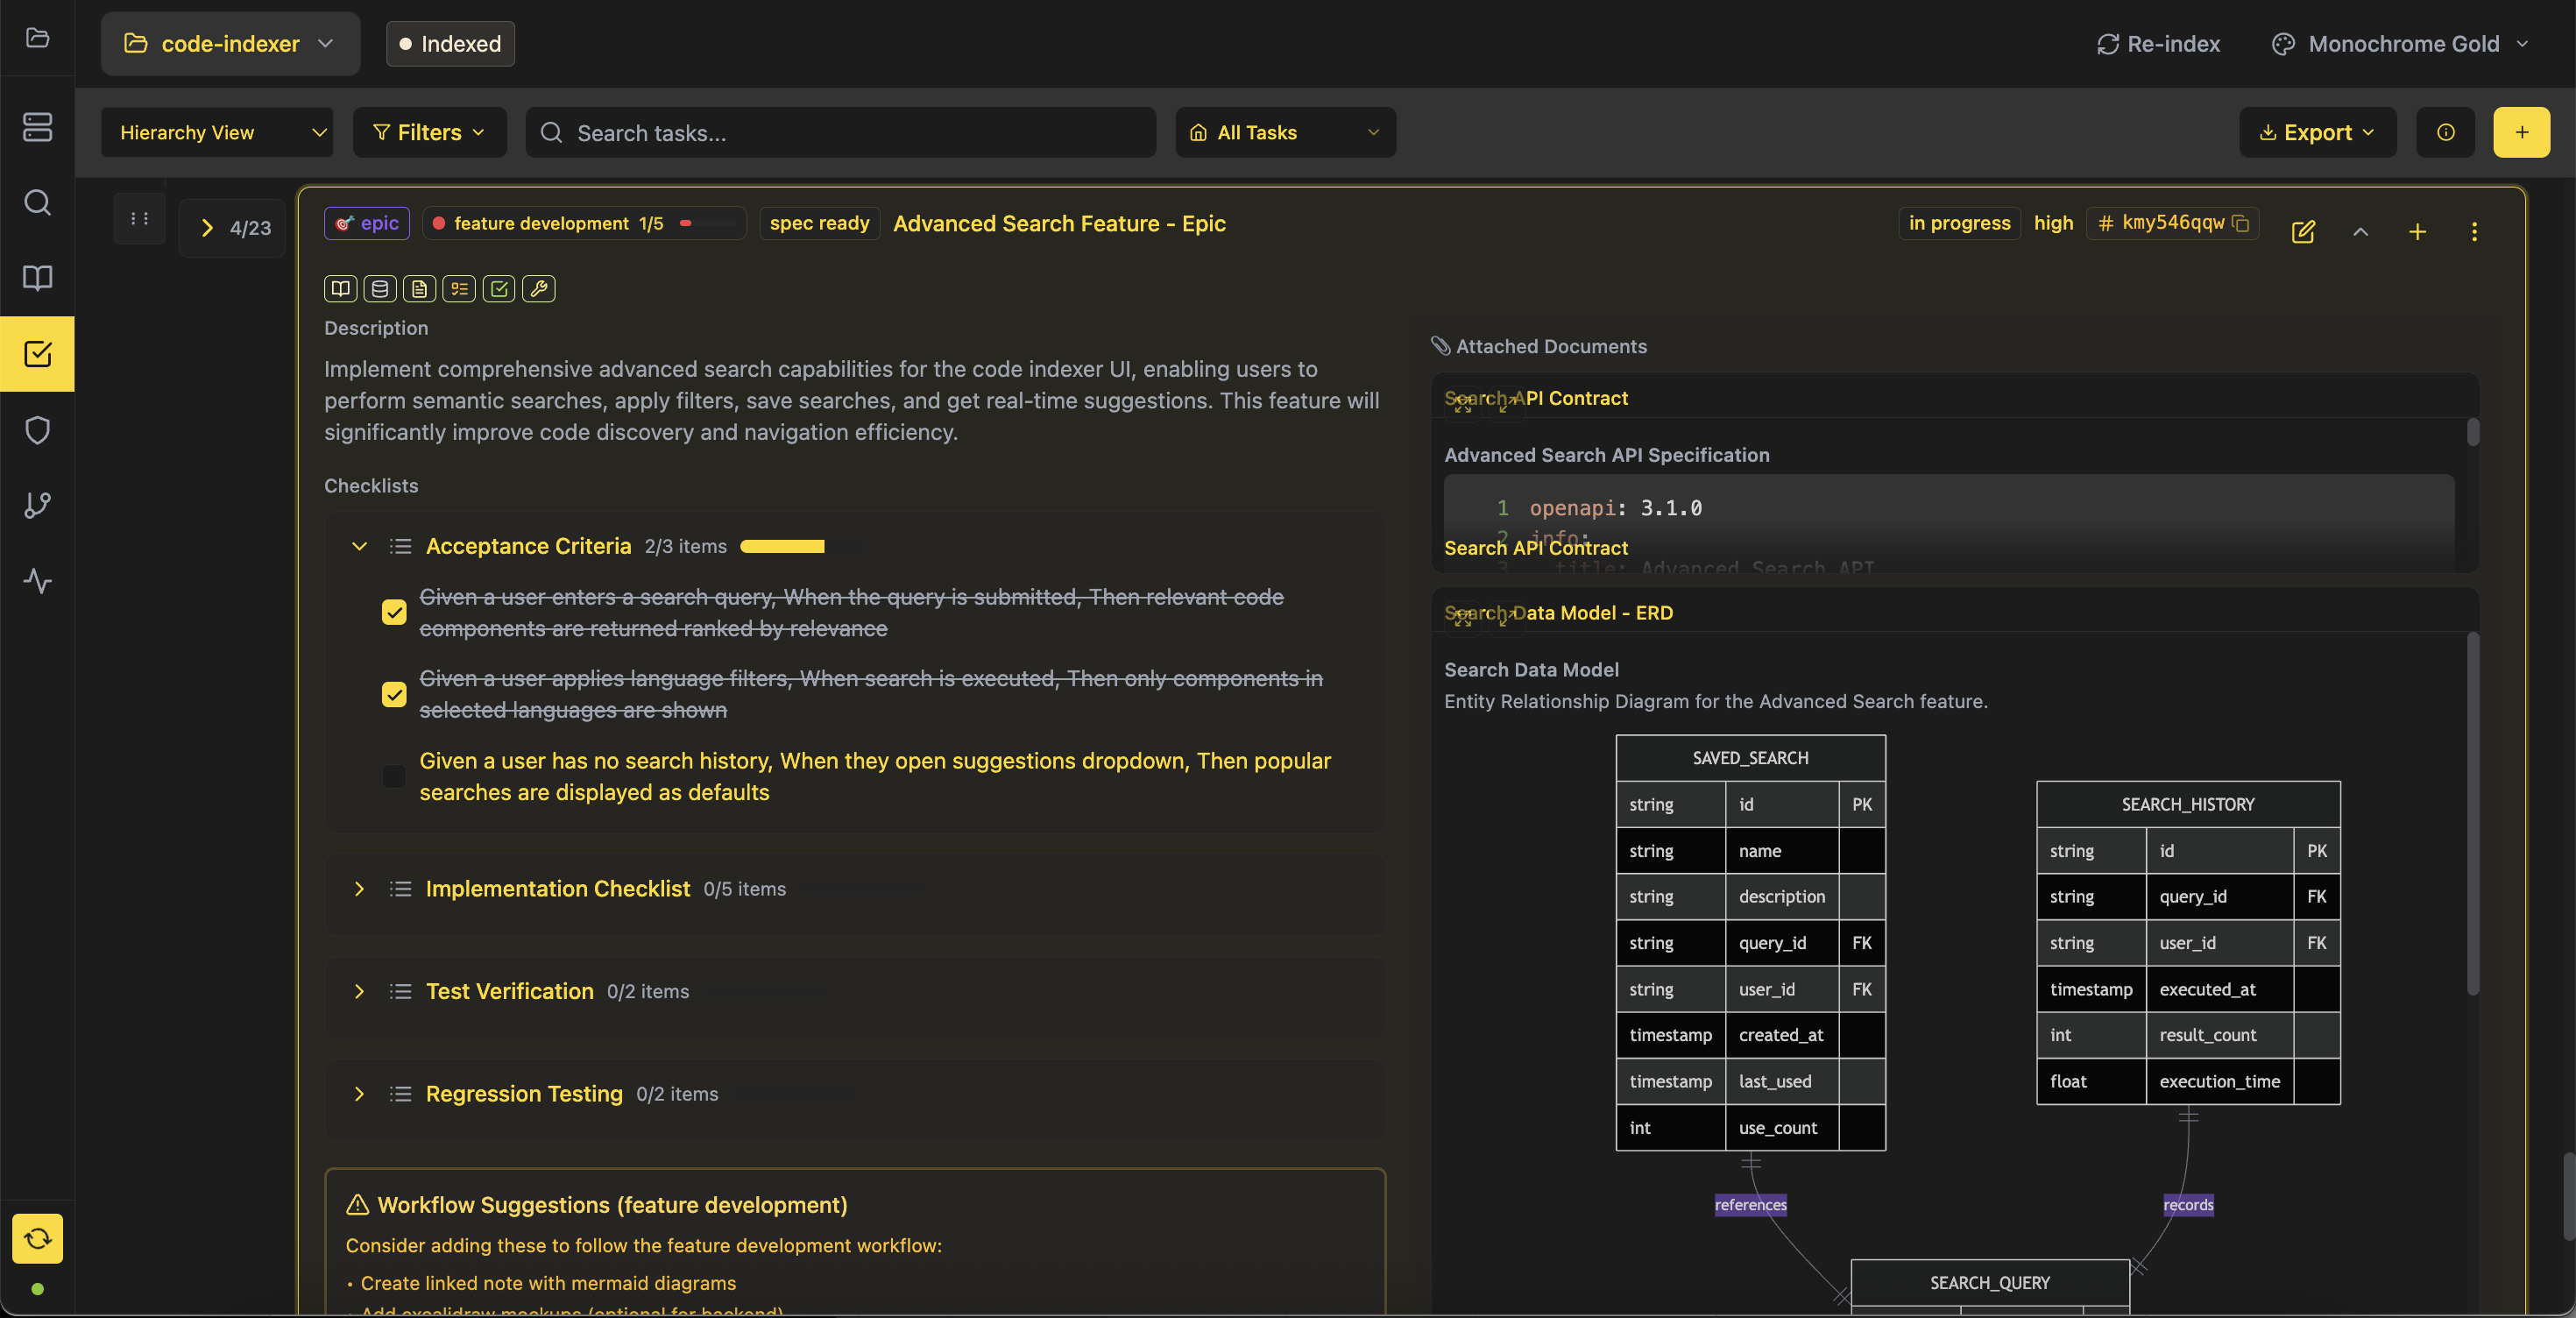Click the Export button
Image resolution: width=2576 pixels, height=1318 pixels.
pyautogui.click(x=2316, y=132)
